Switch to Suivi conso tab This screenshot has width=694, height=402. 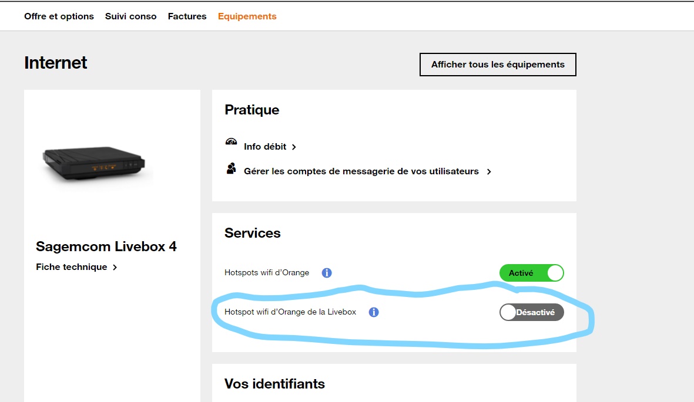point(130,16)
